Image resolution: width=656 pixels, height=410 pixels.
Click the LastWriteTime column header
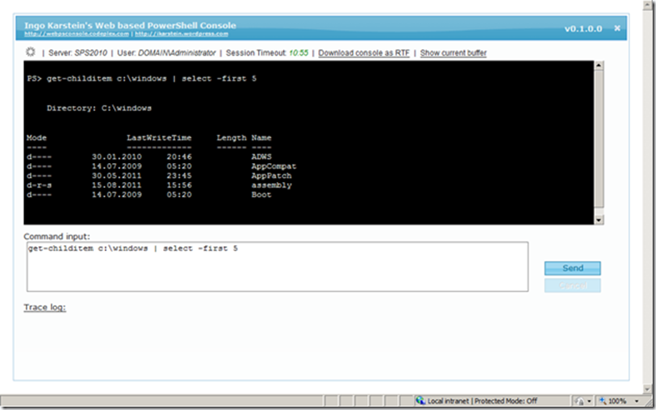click(x=159, y=138)
